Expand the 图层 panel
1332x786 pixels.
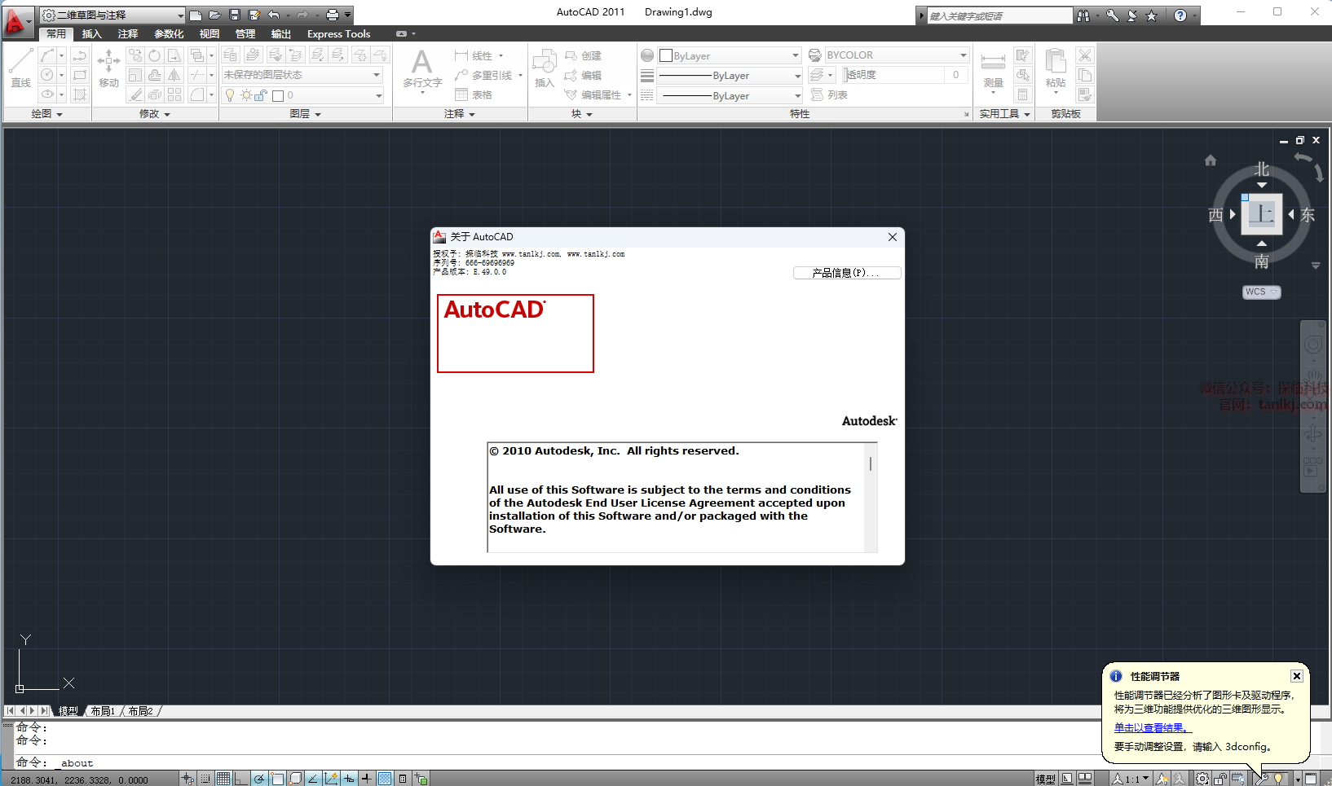point(306,114)
